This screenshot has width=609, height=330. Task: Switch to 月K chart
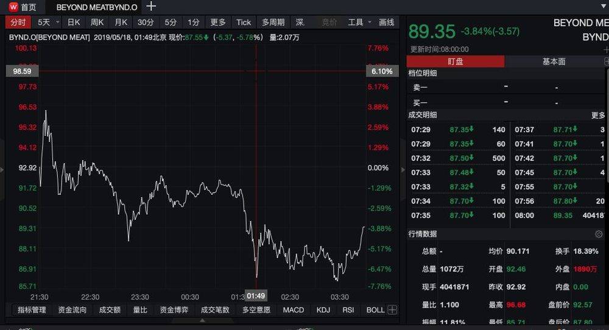point(121,22)
